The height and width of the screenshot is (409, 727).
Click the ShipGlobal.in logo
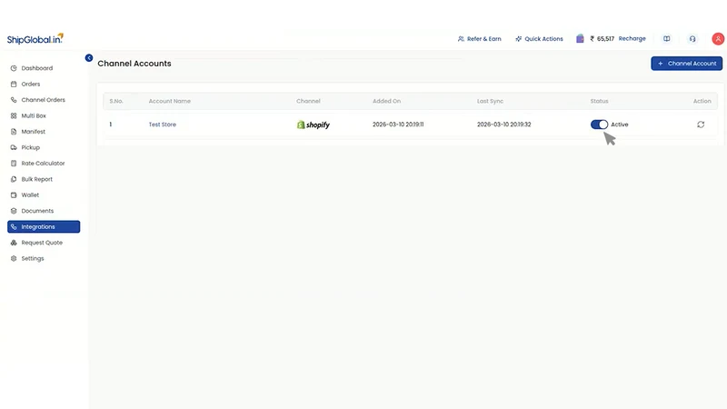pos(35,39)
